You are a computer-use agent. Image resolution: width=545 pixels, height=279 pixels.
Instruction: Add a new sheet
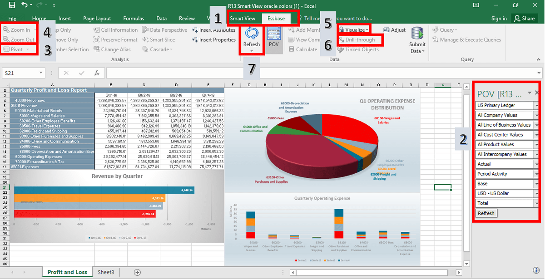coord(137,272)
